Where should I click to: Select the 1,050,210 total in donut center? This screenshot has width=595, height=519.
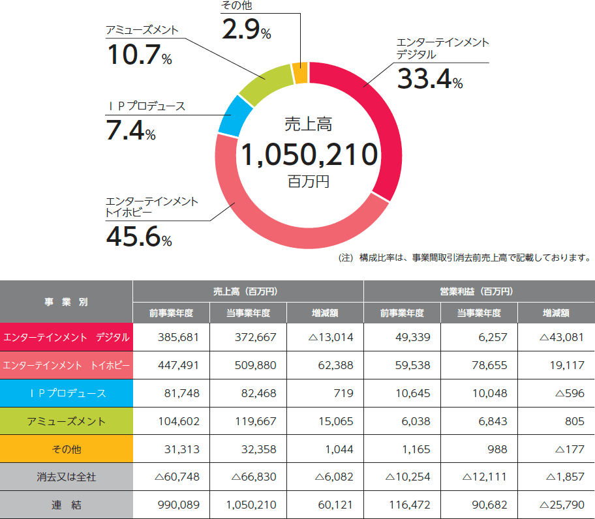(x=309, y=155)
